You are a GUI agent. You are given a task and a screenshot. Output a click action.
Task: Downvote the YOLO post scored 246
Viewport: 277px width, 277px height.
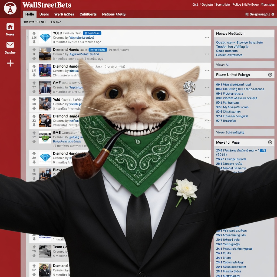click(x=34, y=42)
